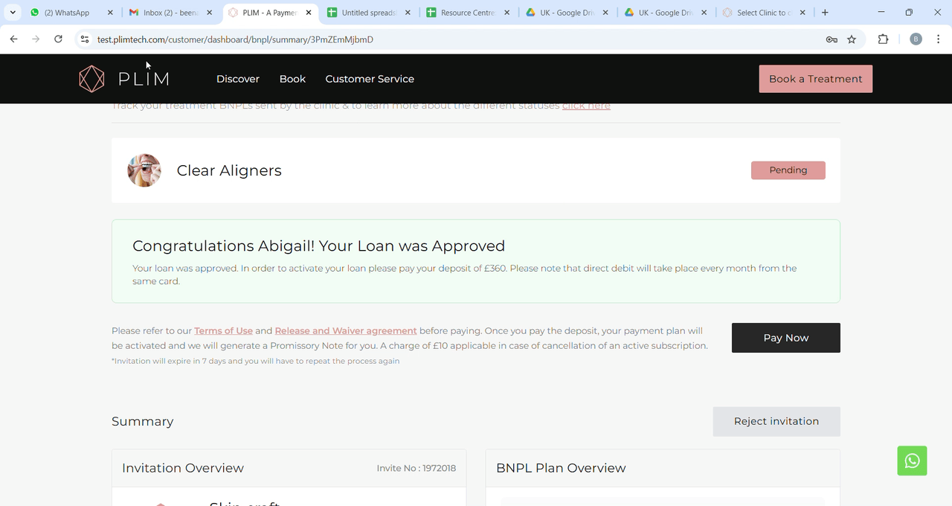Open the Release and Waiver agreement link
This screenshot has height=506, width=952.
[346, 330]
